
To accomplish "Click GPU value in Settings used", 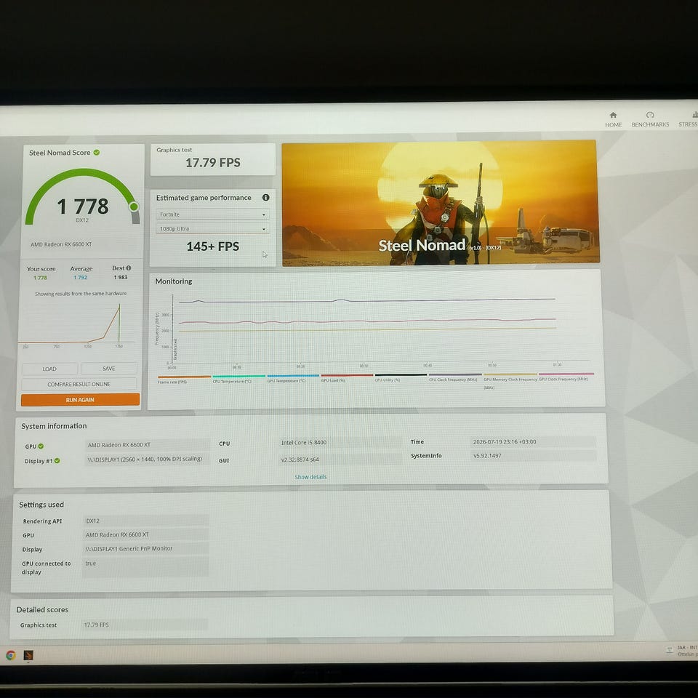I will tap(146, 534).
